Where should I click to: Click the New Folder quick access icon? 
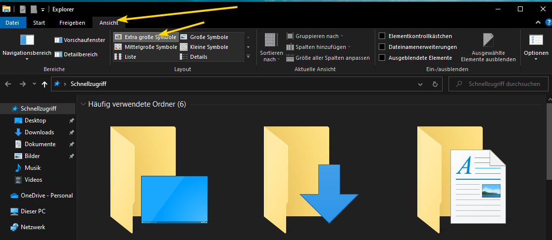tap(34, 9)
